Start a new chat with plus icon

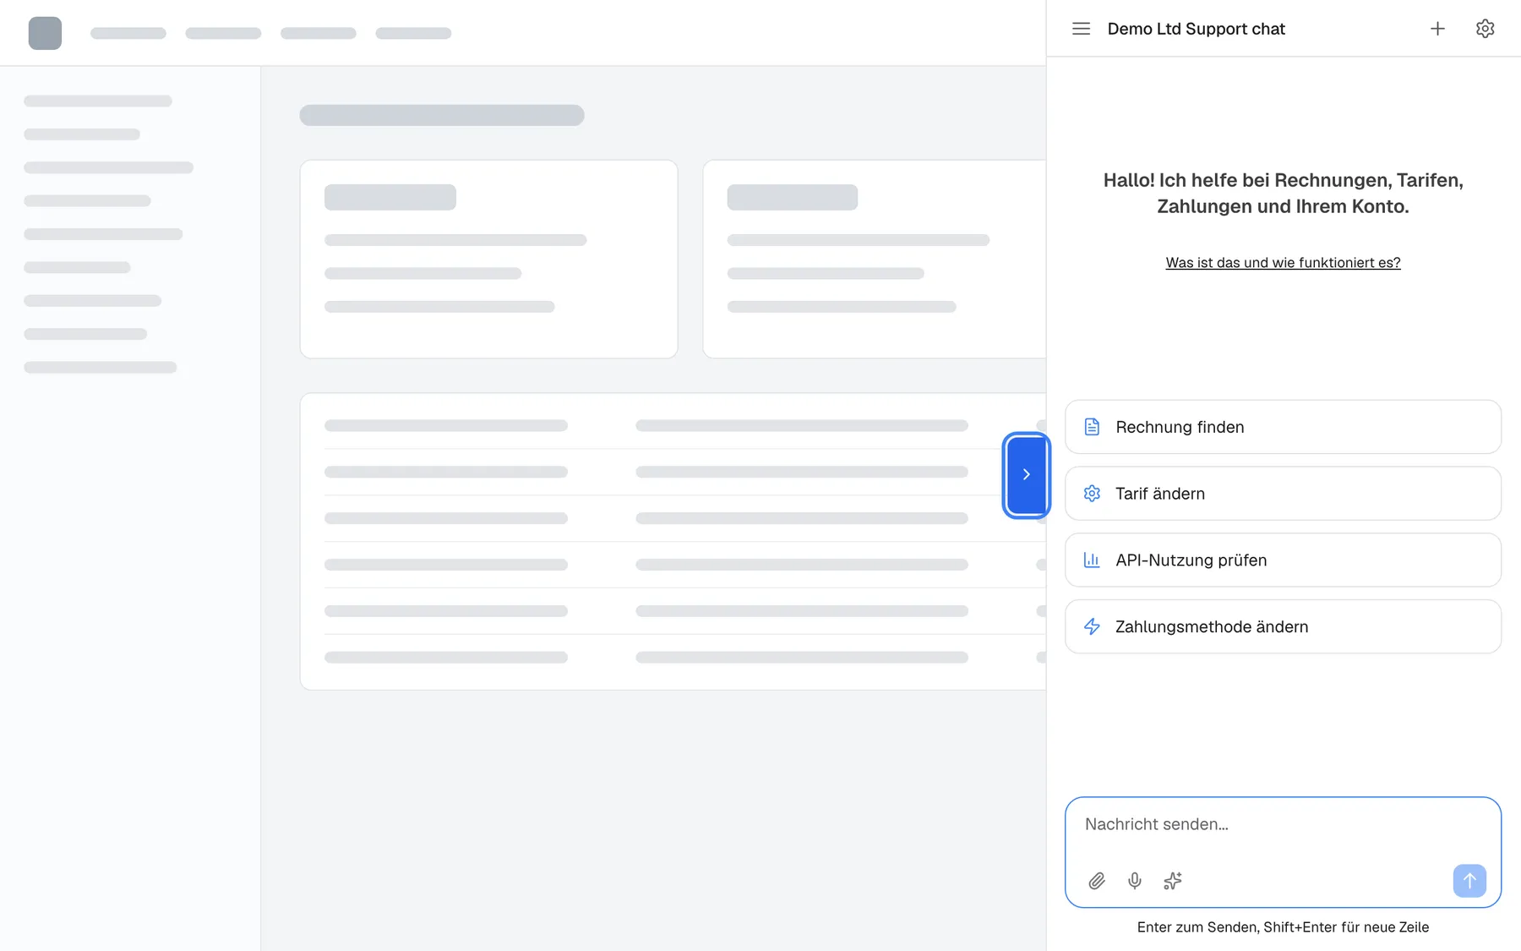click(x=1437, y=29)
